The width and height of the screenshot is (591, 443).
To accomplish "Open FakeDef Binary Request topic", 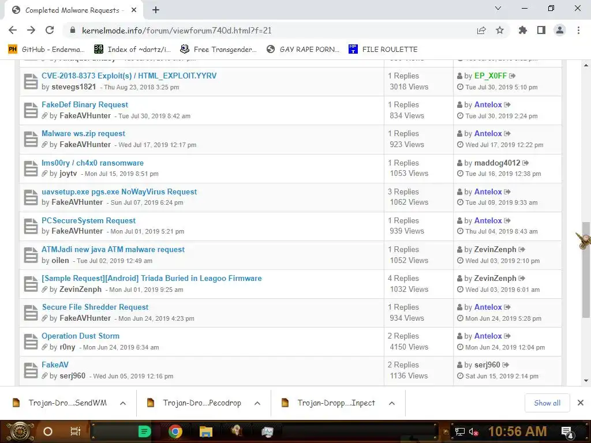I will 85,105.
